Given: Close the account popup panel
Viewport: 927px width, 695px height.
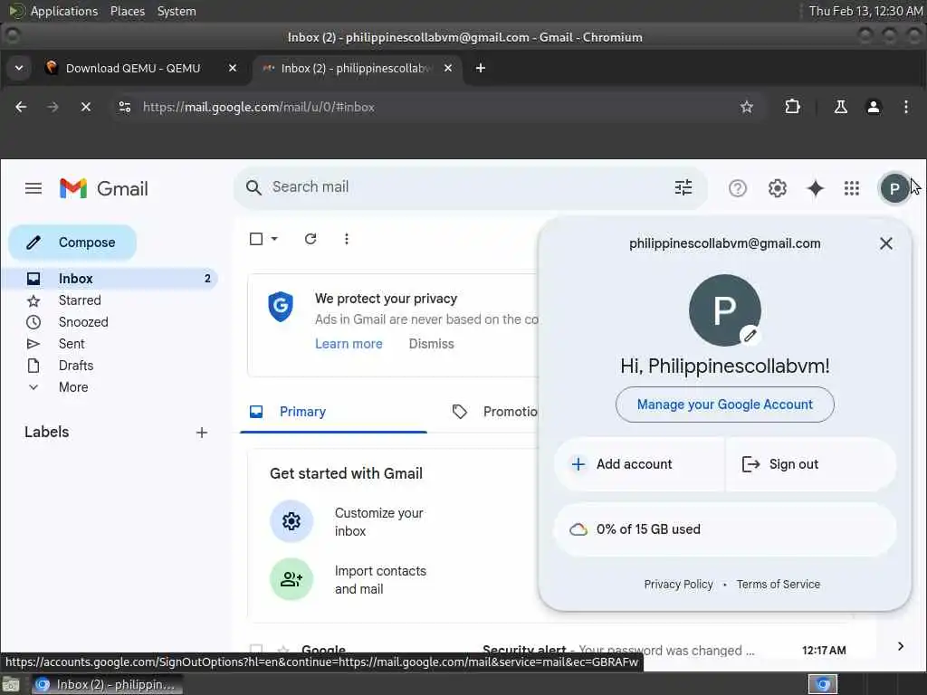Looking at the screenshot, I should [x=885, y=243].
